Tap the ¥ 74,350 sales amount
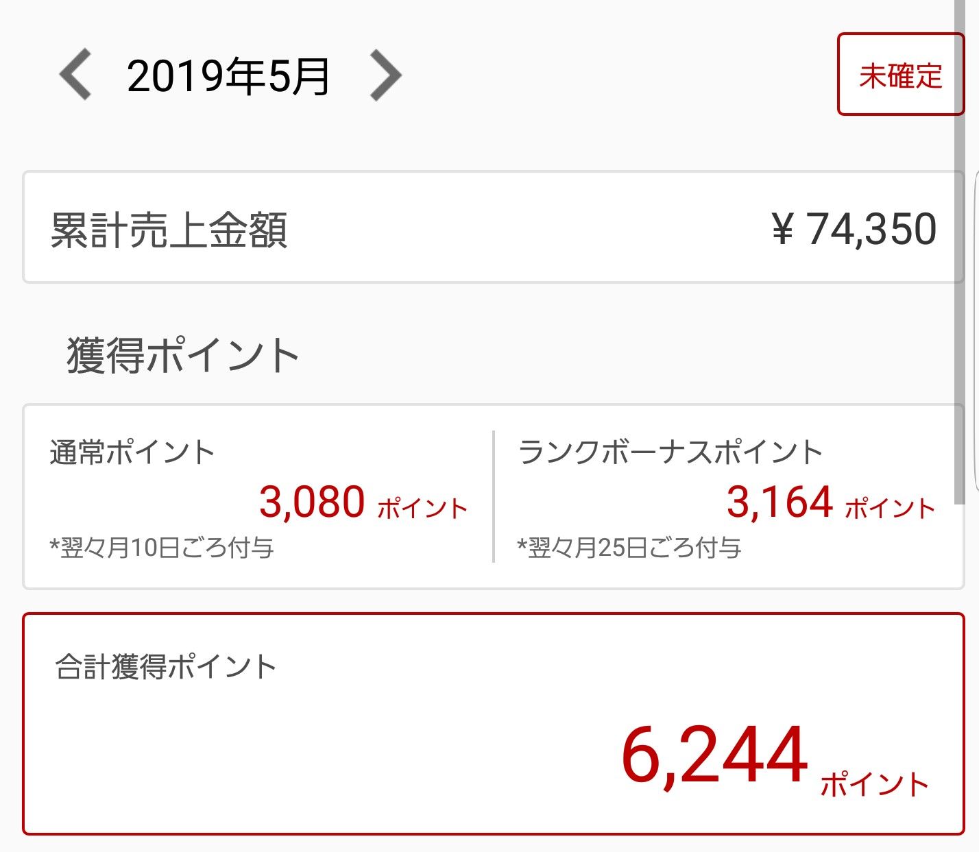 click(854, 229)
